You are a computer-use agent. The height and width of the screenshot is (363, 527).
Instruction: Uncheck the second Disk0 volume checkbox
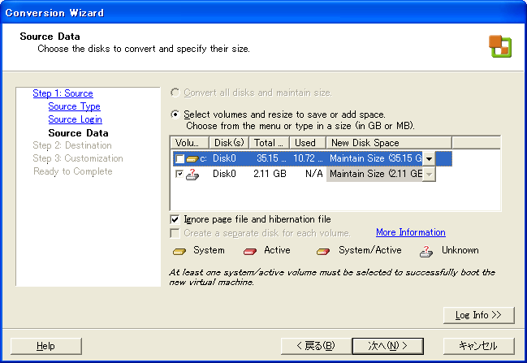(x=179, y=174)
